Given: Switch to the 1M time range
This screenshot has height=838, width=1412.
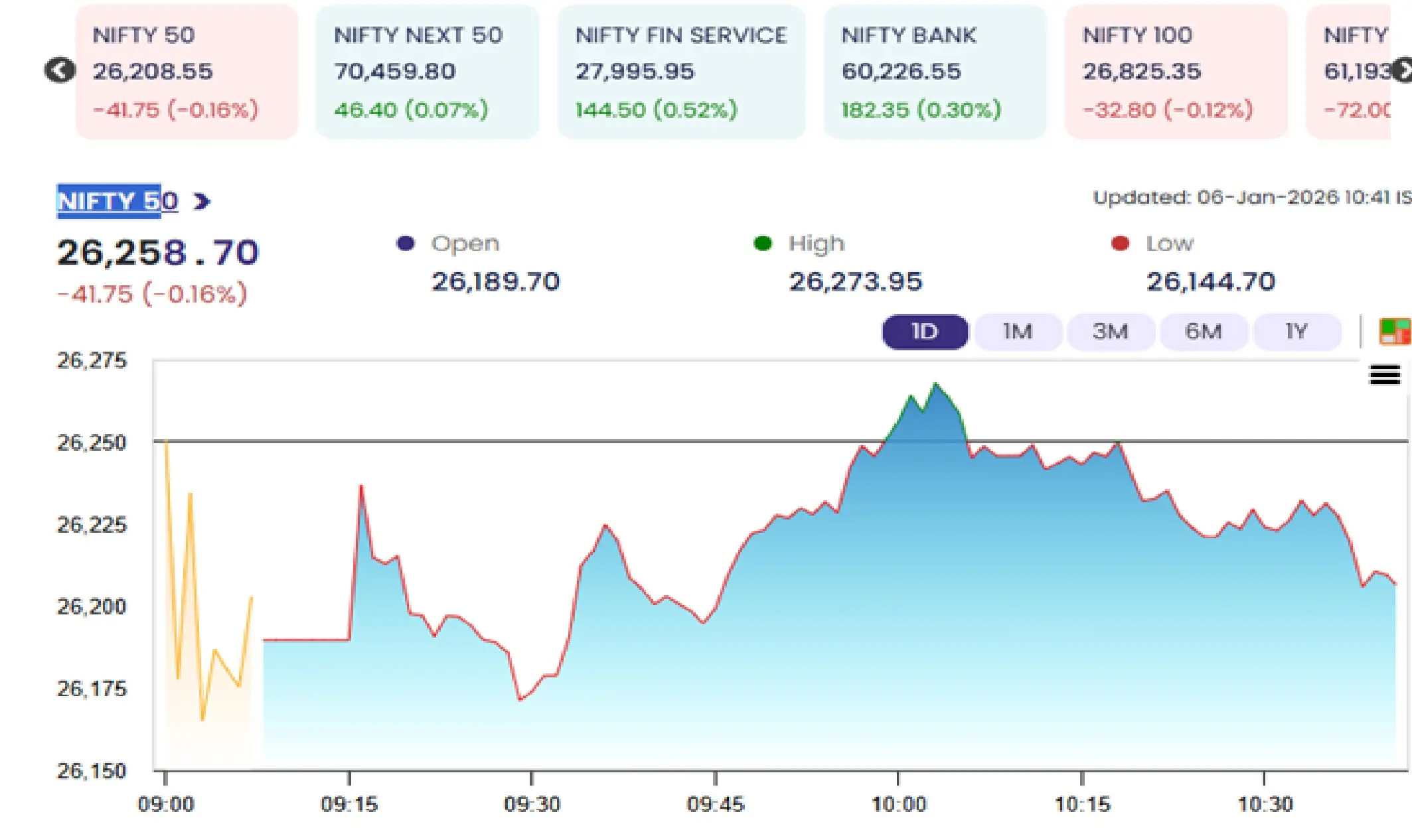Looking at the screenshot, I should (x=1017, y=331).
